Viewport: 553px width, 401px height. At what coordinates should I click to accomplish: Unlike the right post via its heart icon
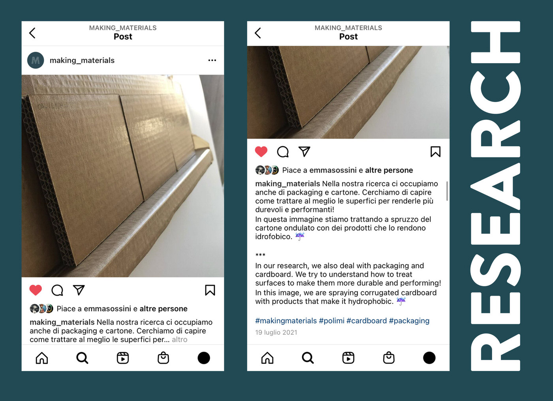pos(261,152)
